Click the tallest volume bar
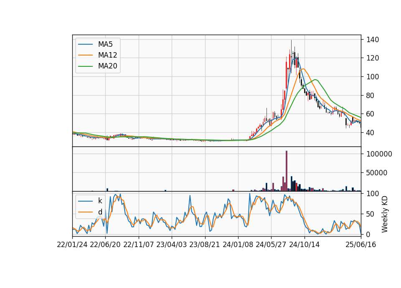401x288 pixels. 287,171
